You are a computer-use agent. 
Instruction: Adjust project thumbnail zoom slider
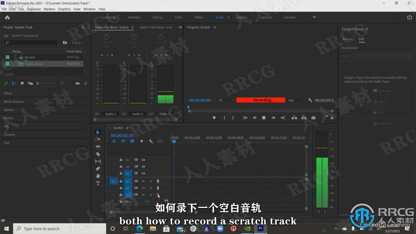pos(45,84)
